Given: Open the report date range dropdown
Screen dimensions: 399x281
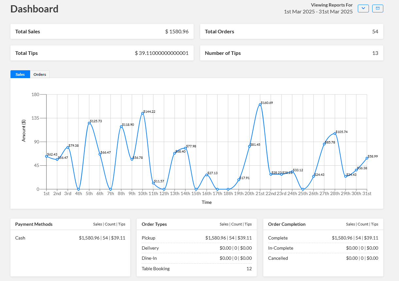Looking at the screenshot, I should 363,8.
